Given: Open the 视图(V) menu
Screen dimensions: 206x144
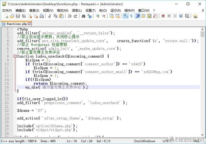Looking at the screenshot, I should pos(48,11).
